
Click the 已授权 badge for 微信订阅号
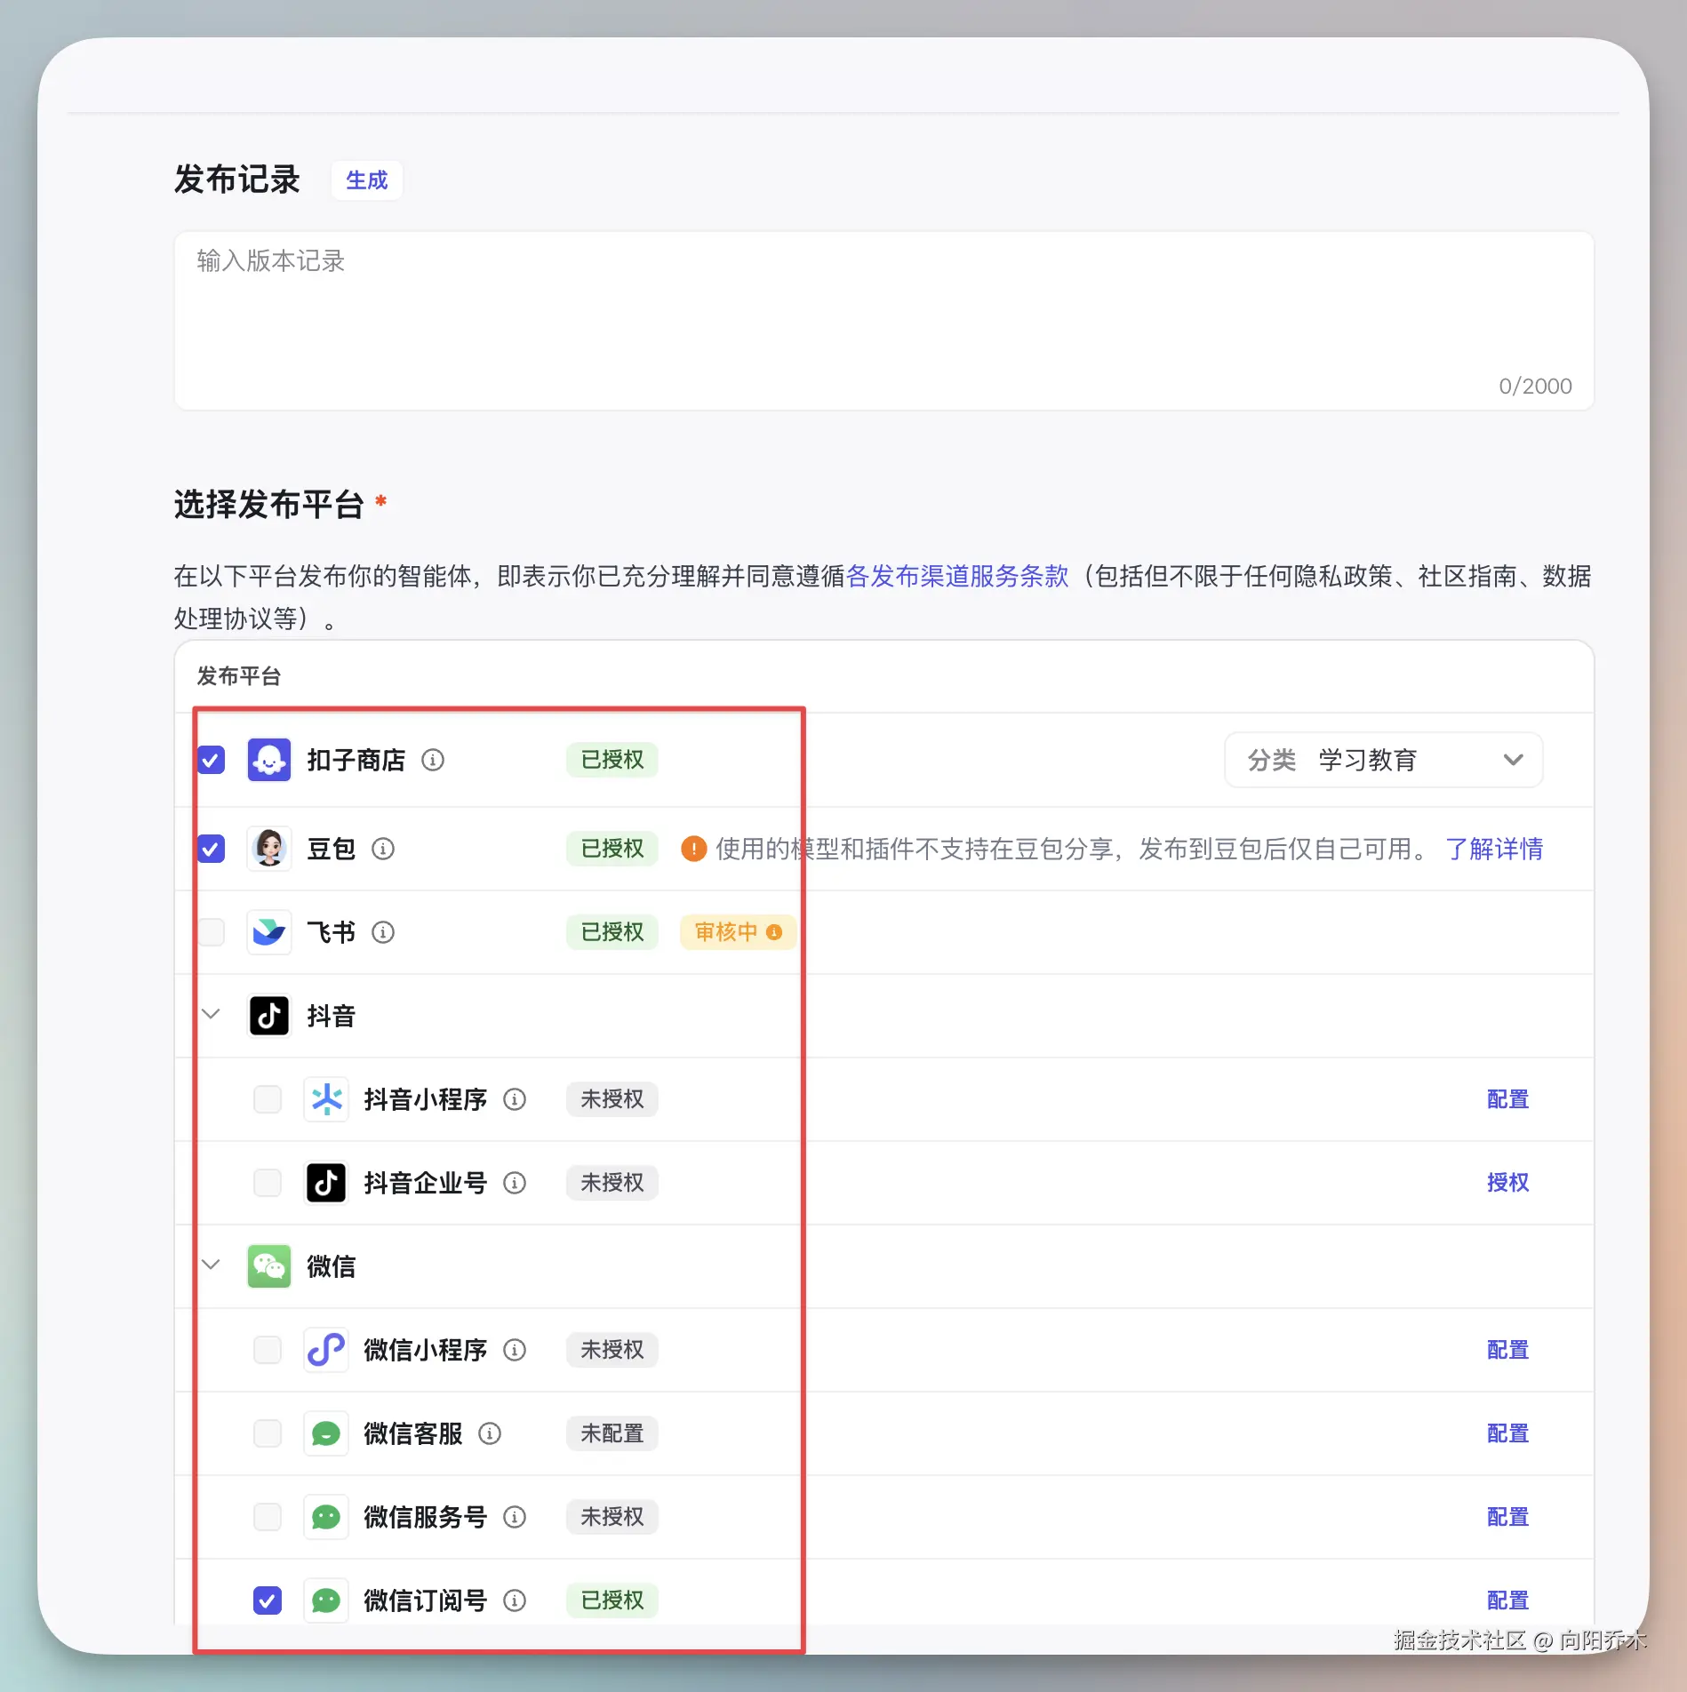(612, 1600)
